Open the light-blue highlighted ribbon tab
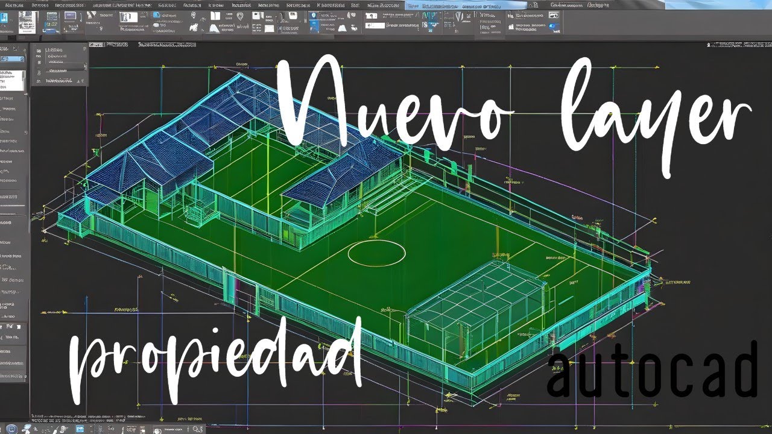 pyautogui.click(x=466, y=5)
